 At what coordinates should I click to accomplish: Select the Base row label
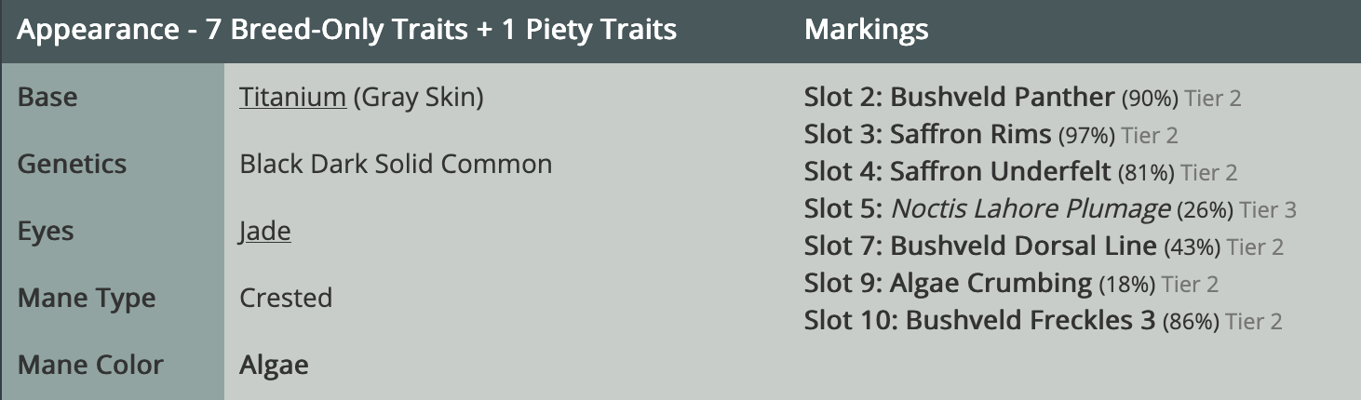pos(47,98)
